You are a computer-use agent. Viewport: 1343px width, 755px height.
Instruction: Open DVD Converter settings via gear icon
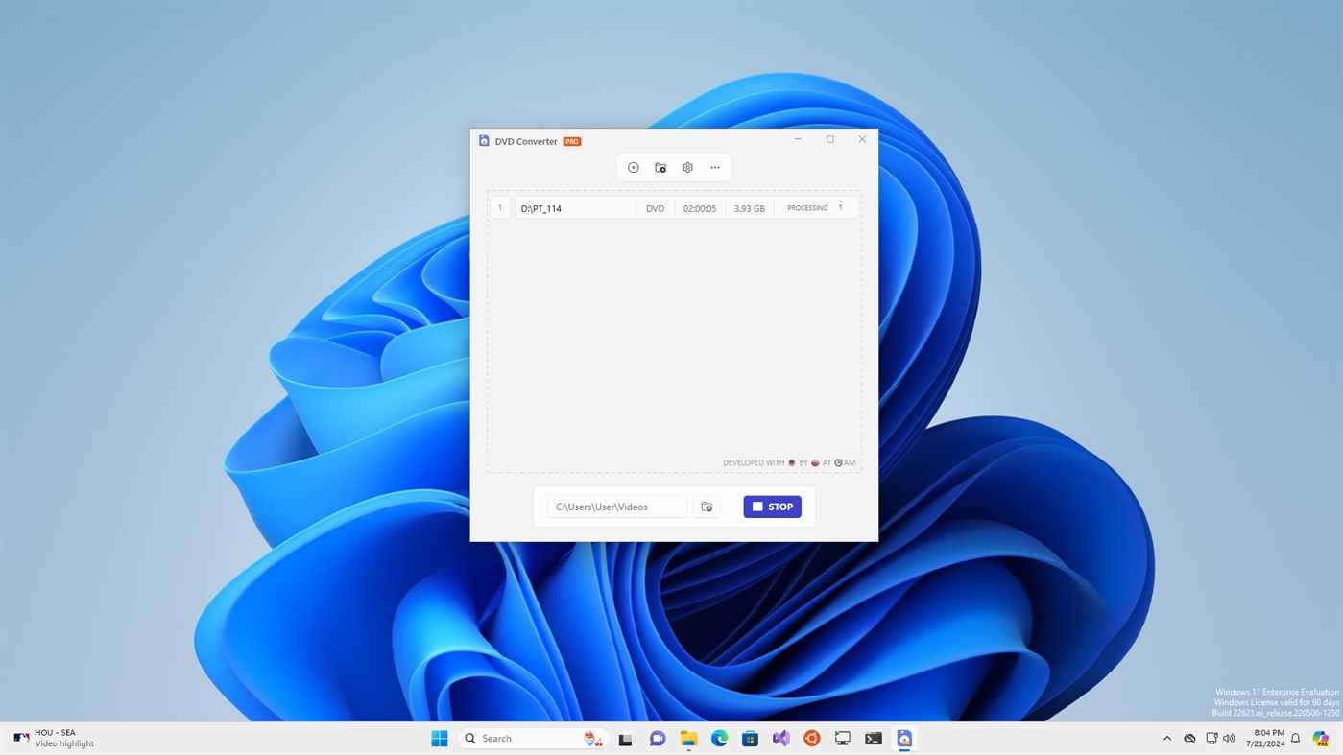coord(687,167)
